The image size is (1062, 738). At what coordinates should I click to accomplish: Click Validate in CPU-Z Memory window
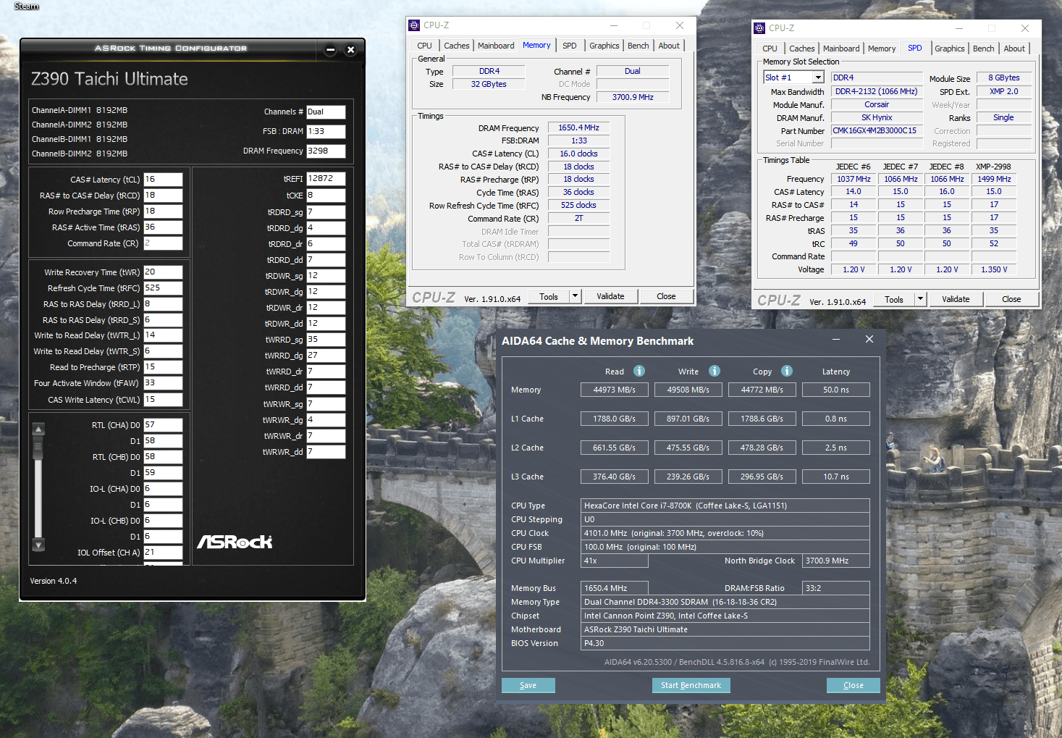[x=610, y=296]
